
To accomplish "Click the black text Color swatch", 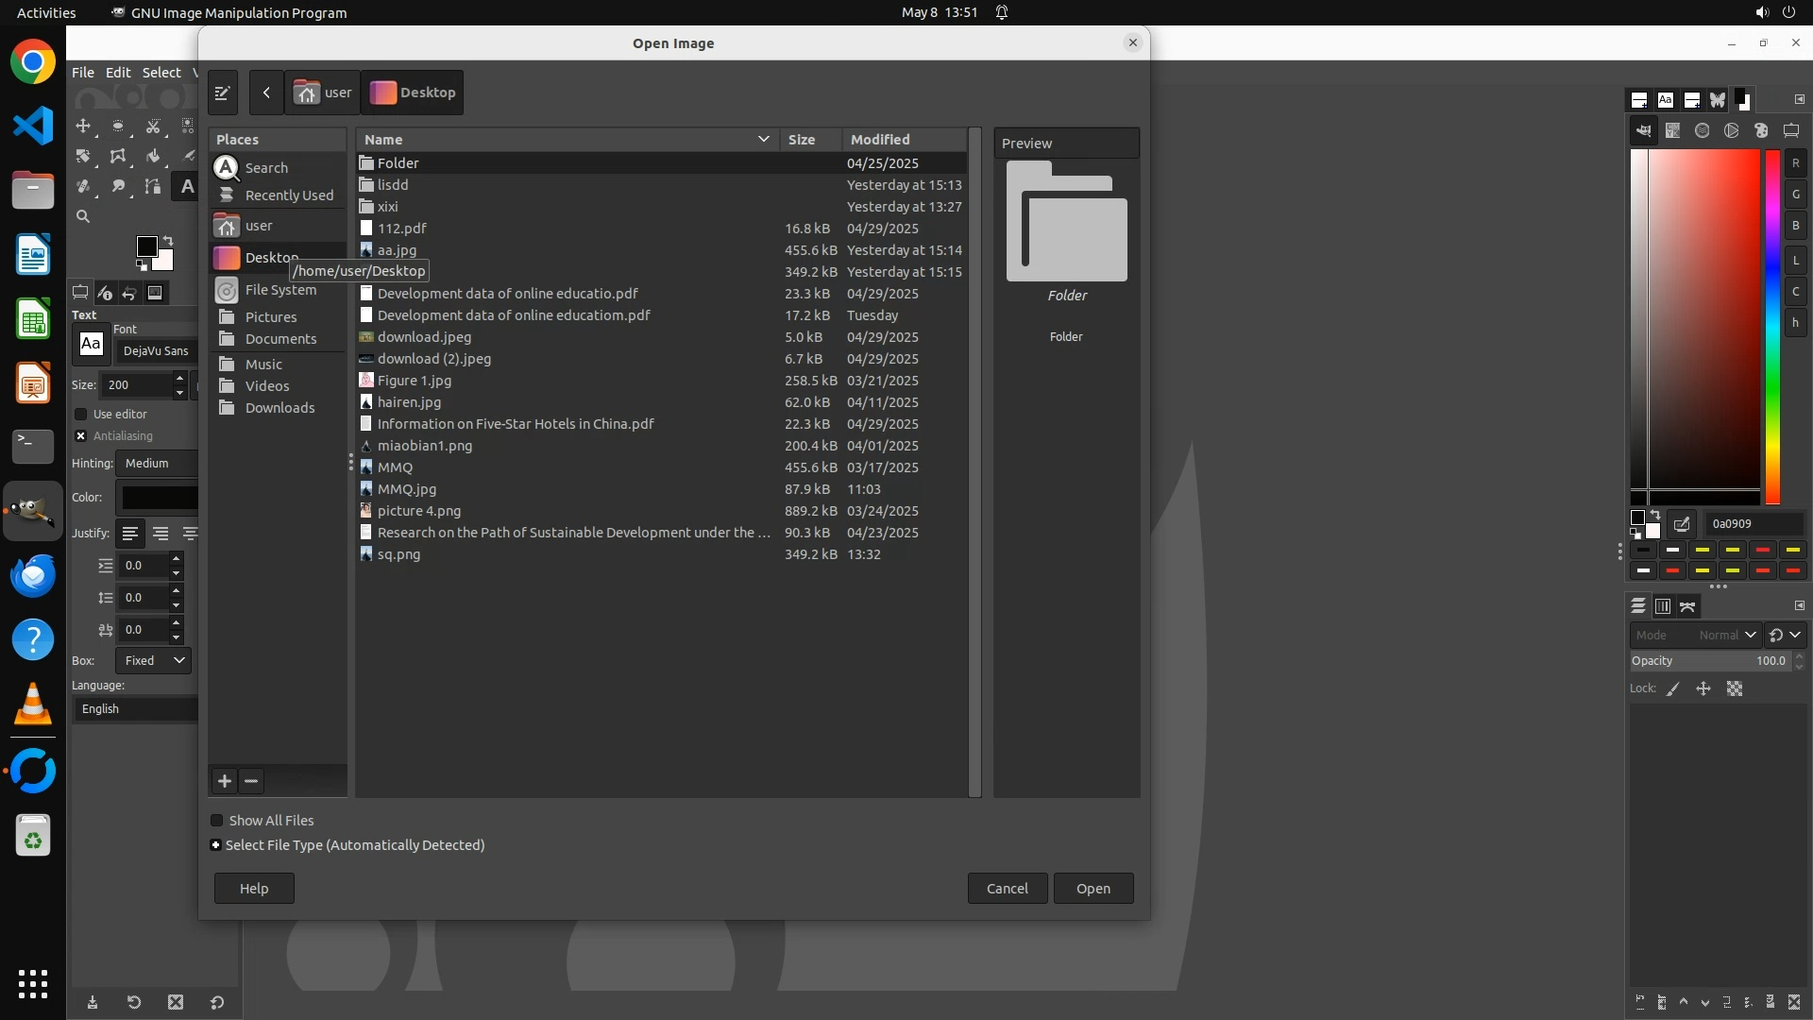I will [159, 497].
